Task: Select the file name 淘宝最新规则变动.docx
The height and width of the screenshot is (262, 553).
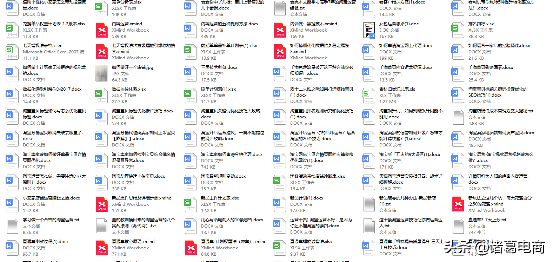Action: [223, 176]
